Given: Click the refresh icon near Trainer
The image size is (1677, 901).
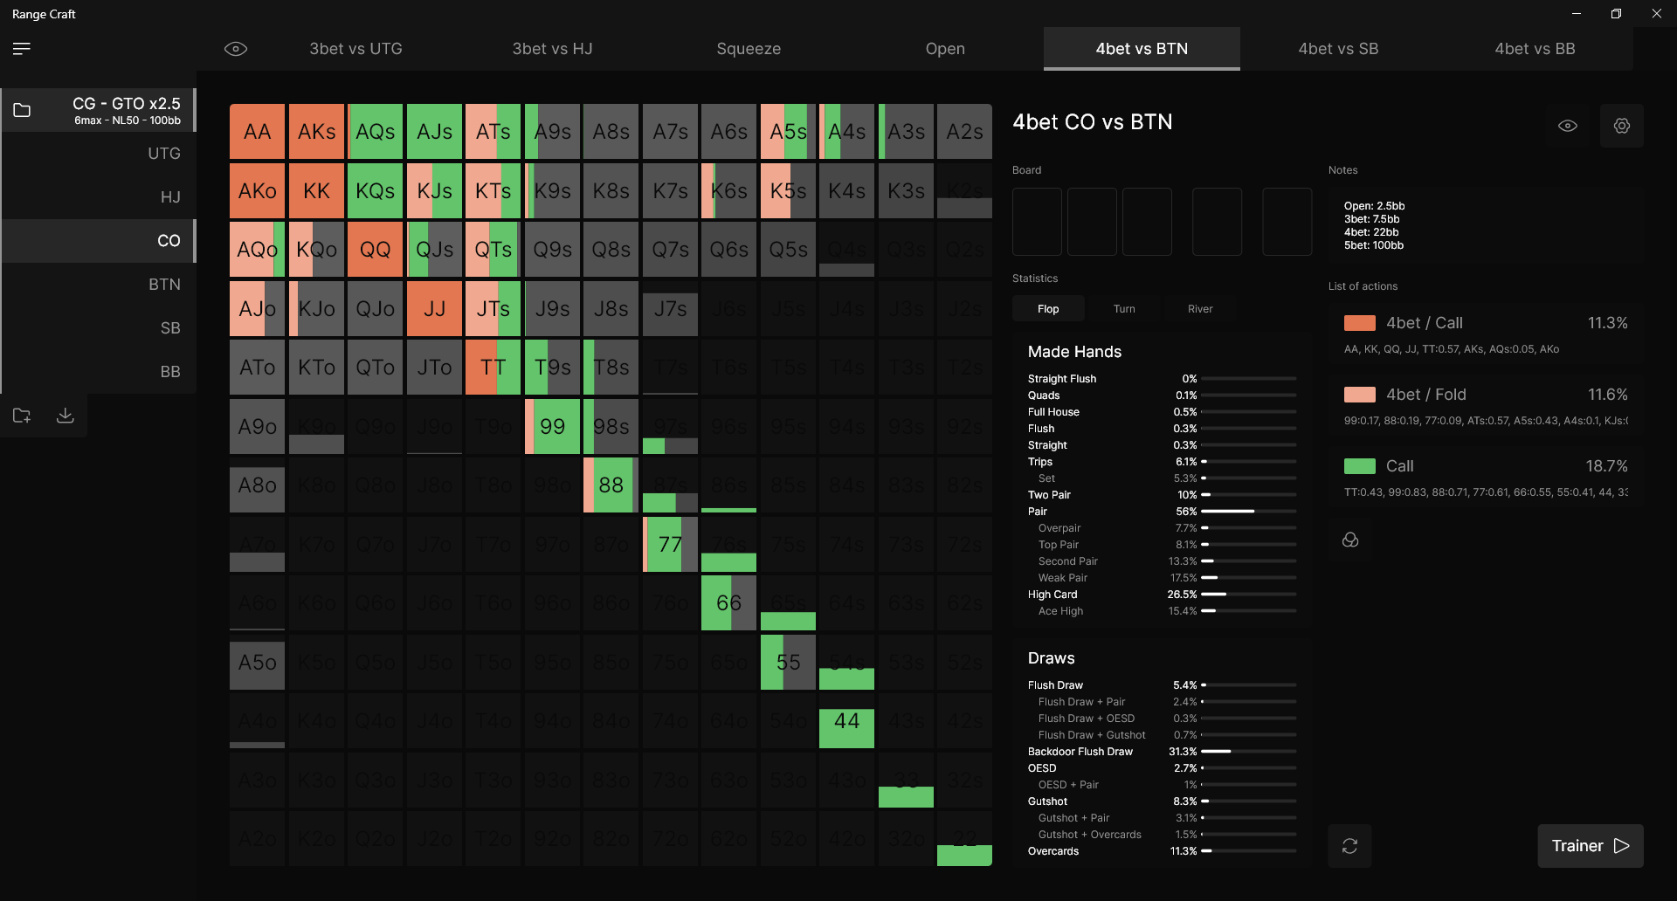Looking at the screenshot, I should coord(1349,846).
